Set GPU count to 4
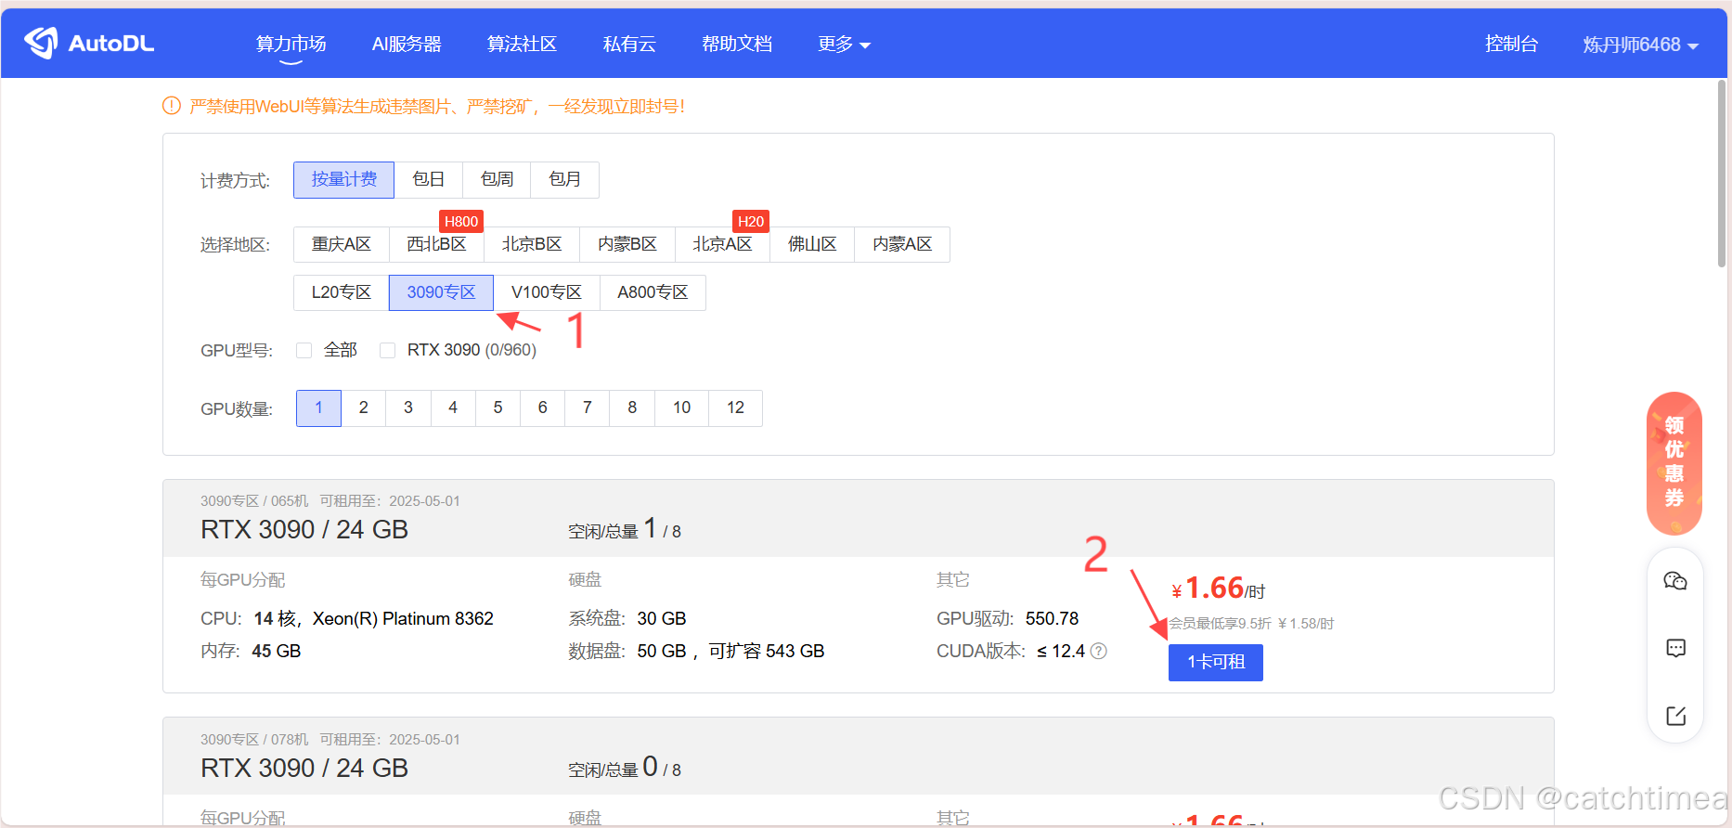 (453, 408)
